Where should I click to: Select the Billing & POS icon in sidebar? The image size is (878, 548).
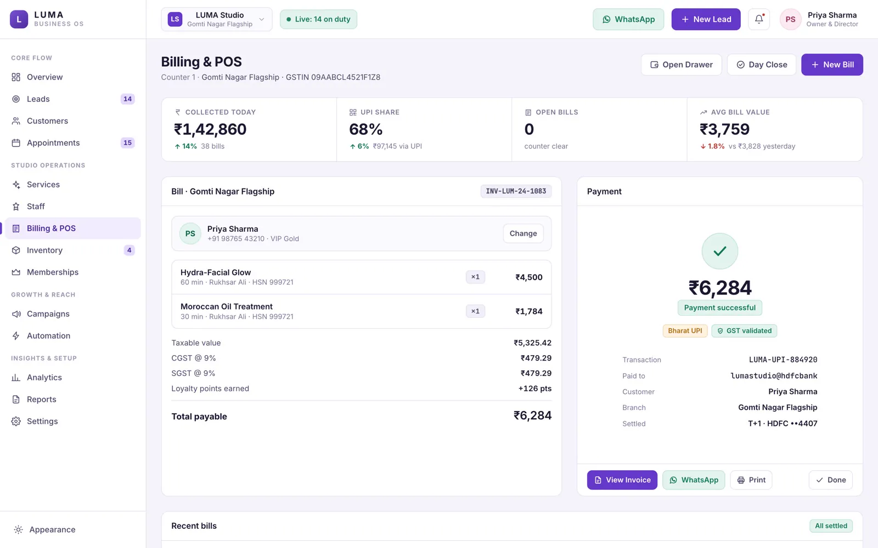click(16, 229)
